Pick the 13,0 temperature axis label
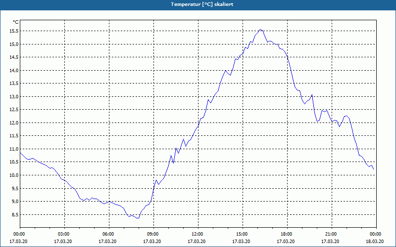Image resolution: width=396 pixels, height=247 pixels. (x=14, y=96)
